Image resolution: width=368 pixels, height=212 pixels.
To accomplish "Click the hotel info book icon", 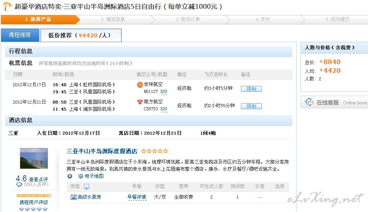I will coord(70,176).
